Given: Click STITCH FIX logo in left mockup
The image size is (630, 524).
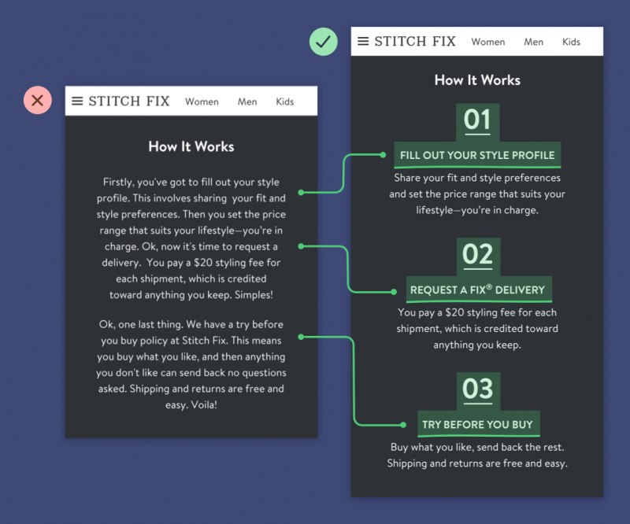Looking at the screenshot, I should (129, 101).
